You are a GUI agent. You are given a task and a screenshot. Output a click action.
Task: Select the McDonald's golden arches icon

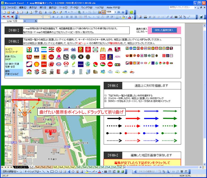pyautogui.click(x=103, y=50)
